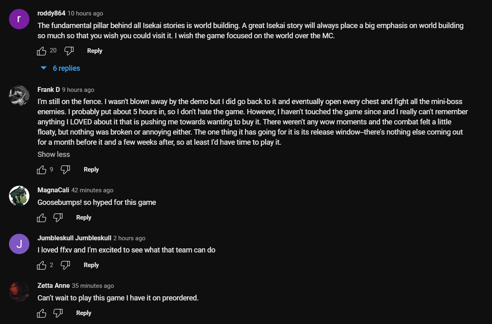
Task: Dislike roddy864's Isekai comment
Action: pyautogui.click(x=69, y=51)
